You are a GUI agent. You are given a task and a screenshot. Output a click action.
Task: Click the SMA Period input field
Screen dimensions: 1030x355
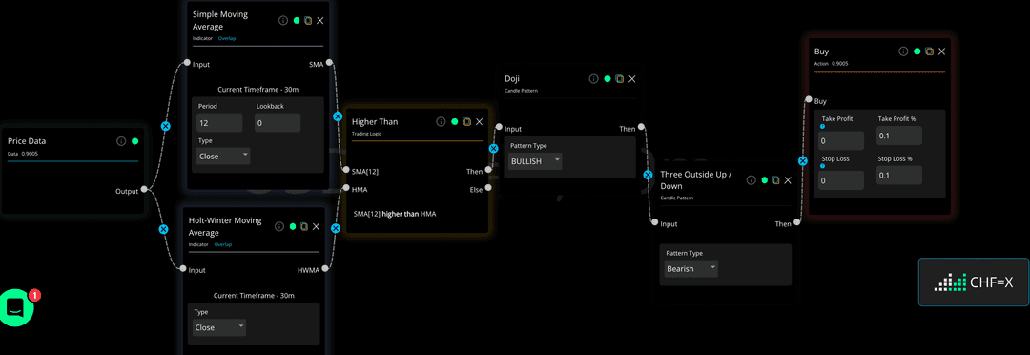(x=219, y=122)
